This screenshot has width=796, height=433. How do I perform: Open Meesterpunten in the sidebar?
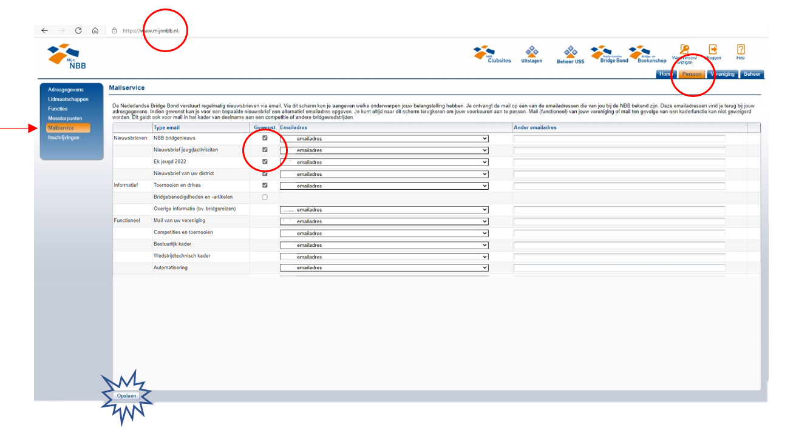65,118
